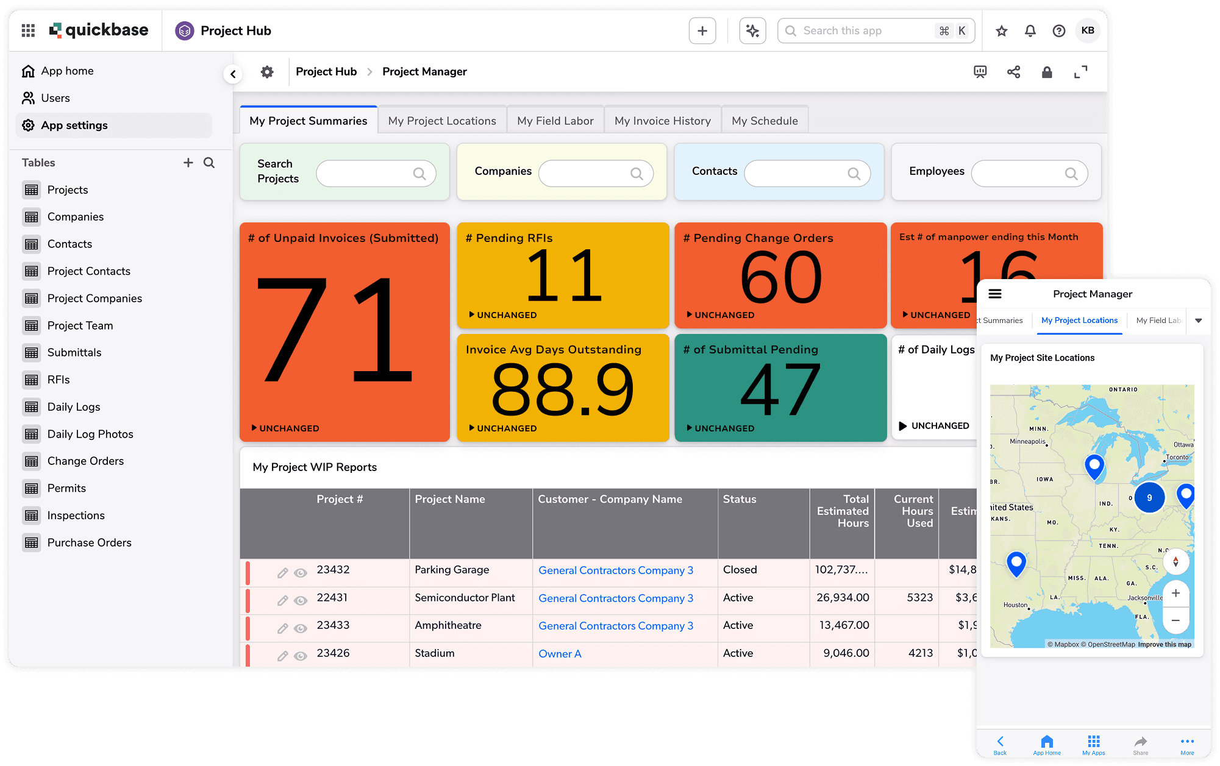The height and width of the screenshot is (766, 1220).
Task: Click Project Hub breadcrumb link
Action: tap(326, 72)
